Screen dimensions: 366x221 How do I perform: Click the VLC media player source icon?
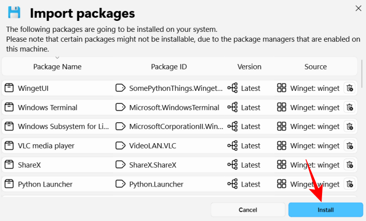click(x=282, y=146)
